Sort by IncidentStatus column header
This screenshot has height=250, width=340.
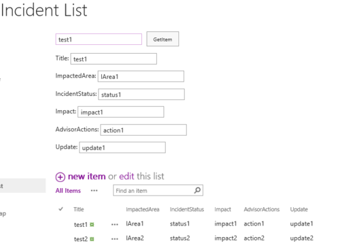(x=187, y=209)
